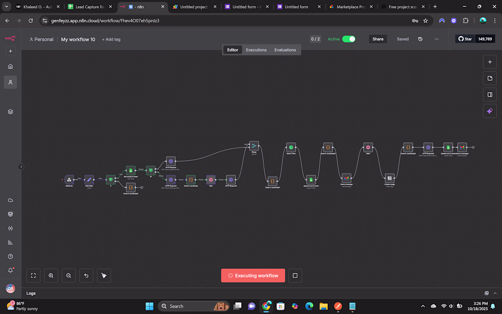The width and height of the screenshot is (502, 314).
Task: Bookmark this page with the star
Action: point(425,21)
